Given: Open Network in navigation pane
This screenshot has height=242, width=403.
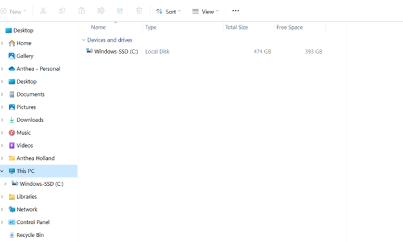Looking at the screenshot, I should 27,210.
